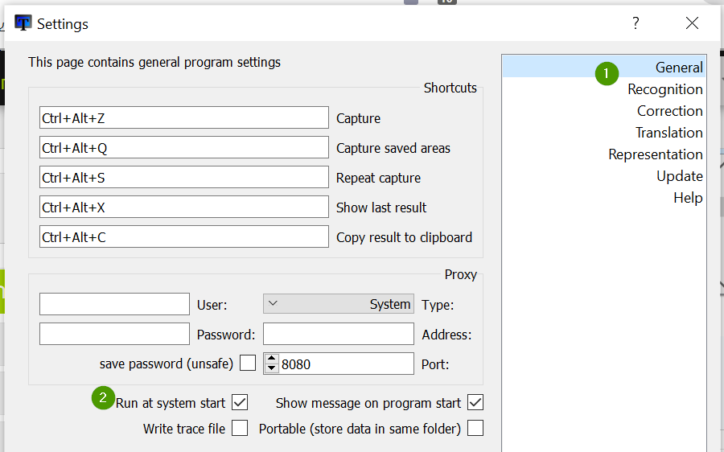Viewport: 724px width, 452px height.
Task: Select the Correction page
Action: pyautogui.click(x=669, y=111)
